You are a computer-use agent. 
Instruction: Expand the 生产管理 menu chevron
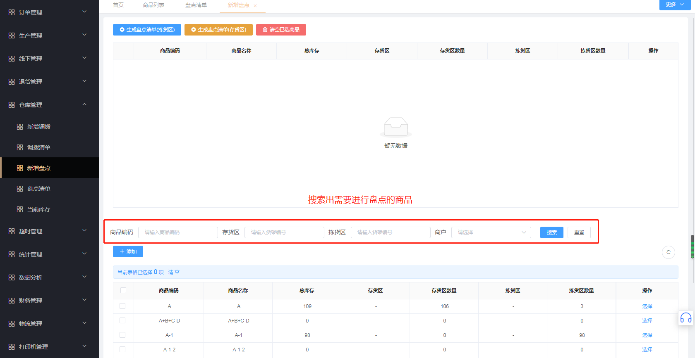pyautogui.click(x=84, y=35)
